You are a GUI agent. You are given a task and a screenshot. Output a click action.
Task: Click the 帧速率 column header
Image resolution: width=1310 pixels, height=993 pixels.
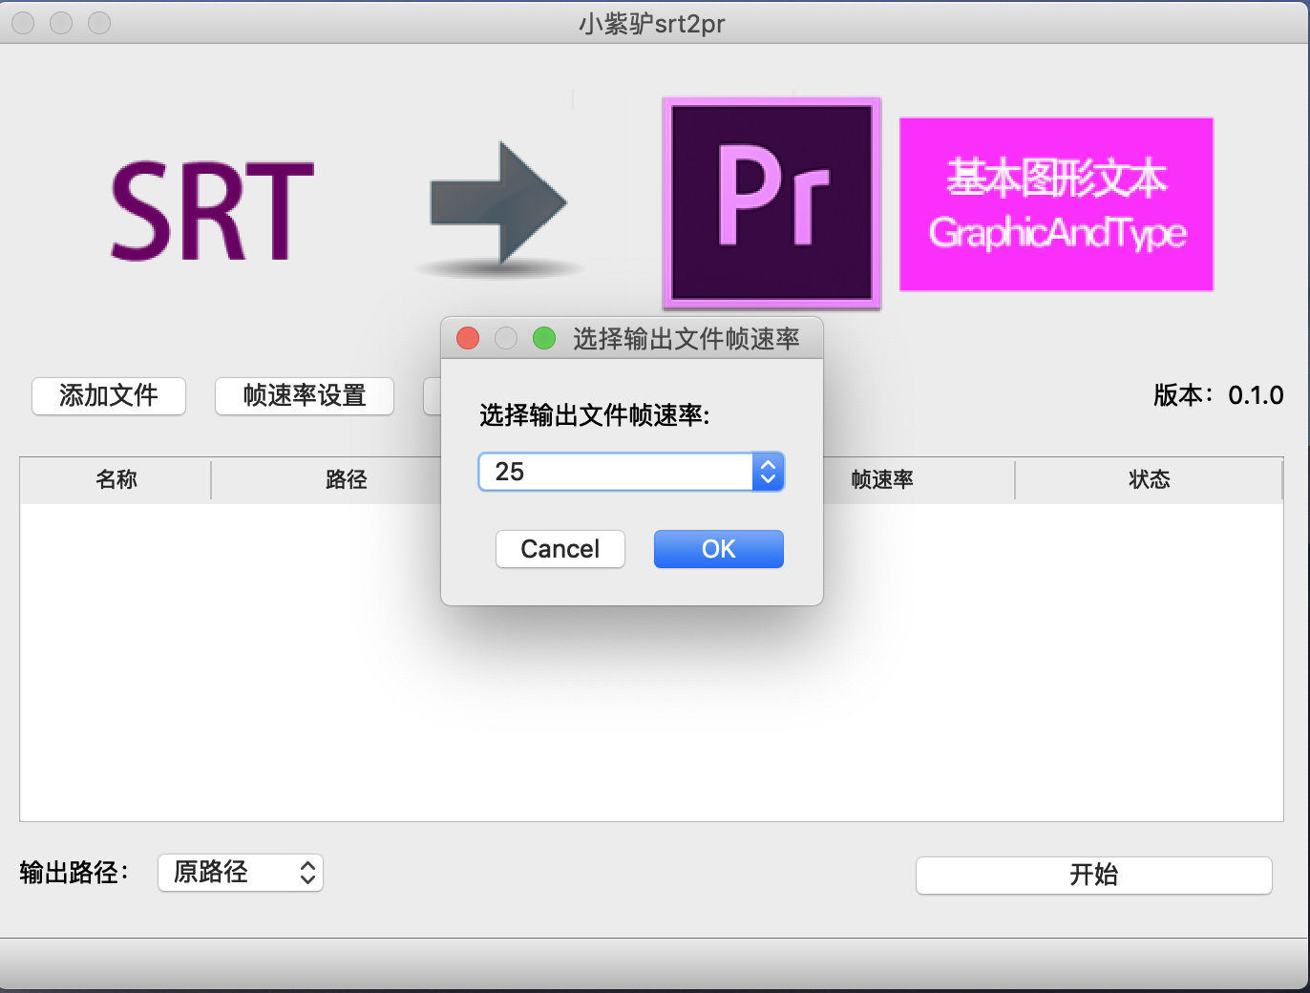coord(882,479)
